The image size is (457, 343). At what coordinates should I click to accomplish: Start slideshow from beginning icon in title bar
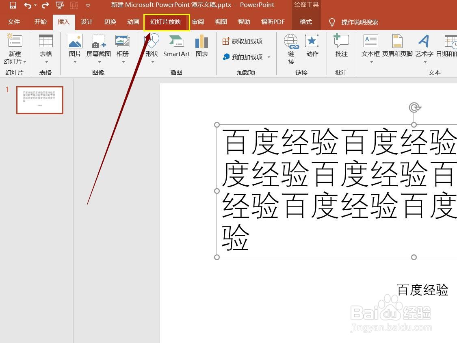pyautogui.click(x=60, y=5)
